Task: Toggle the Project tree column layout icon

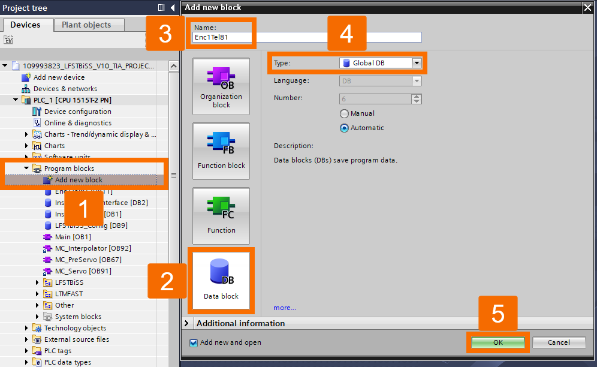Action: pos(161,8)
